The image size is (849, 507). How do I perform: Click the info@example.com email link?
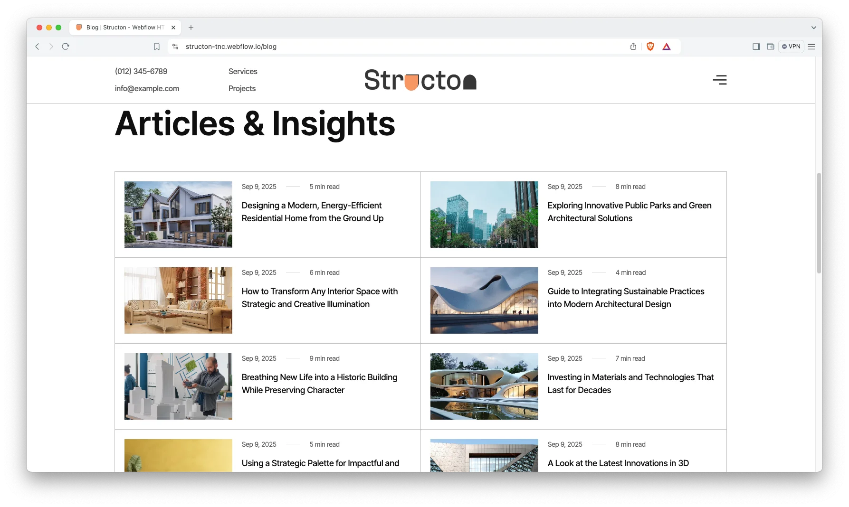pos(147,88)
